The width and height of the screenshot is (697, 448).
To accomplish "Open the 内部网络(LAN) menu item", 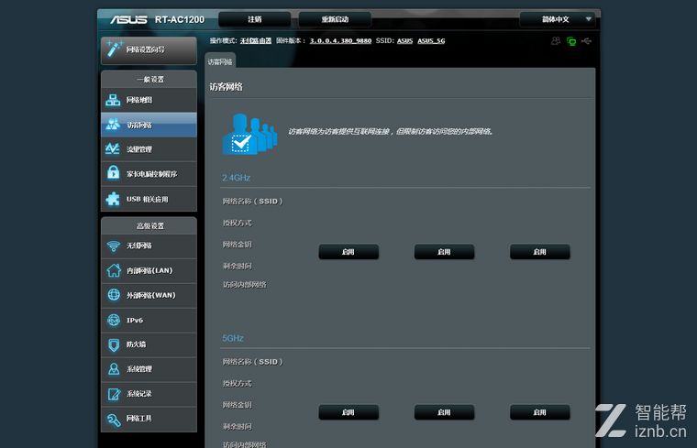I will (x=149, y=270).
